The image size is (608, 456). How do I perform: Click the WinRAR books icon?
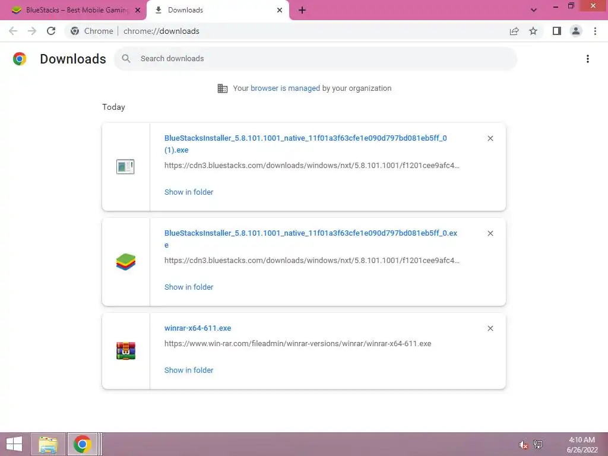click(126, 351)
